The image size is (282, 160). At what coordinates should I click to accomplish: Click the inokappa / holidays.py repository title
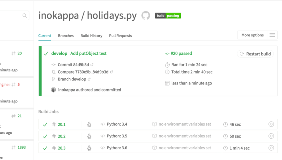tap(88, 15)
